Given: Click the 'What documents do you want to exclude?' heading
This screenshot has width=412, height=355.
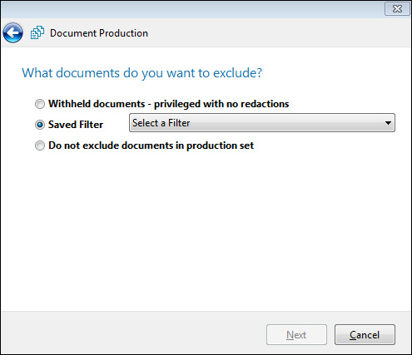Looking at the screenshot, I should [141, 73].
